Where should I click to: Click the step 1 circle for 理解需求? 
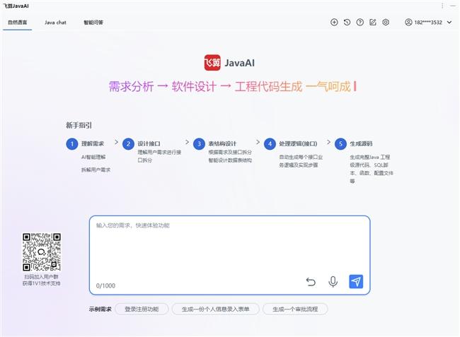72,143
